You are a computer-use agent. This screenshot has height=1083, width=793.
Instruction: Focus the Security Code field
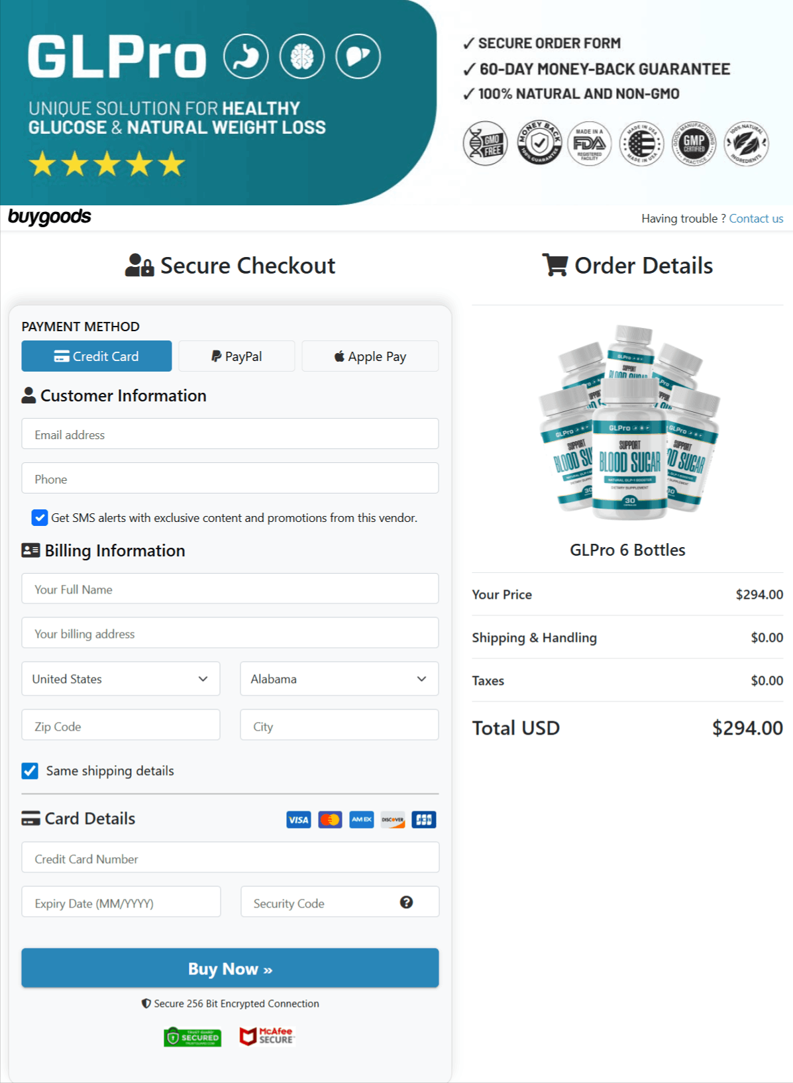click(x=340, y=902)
